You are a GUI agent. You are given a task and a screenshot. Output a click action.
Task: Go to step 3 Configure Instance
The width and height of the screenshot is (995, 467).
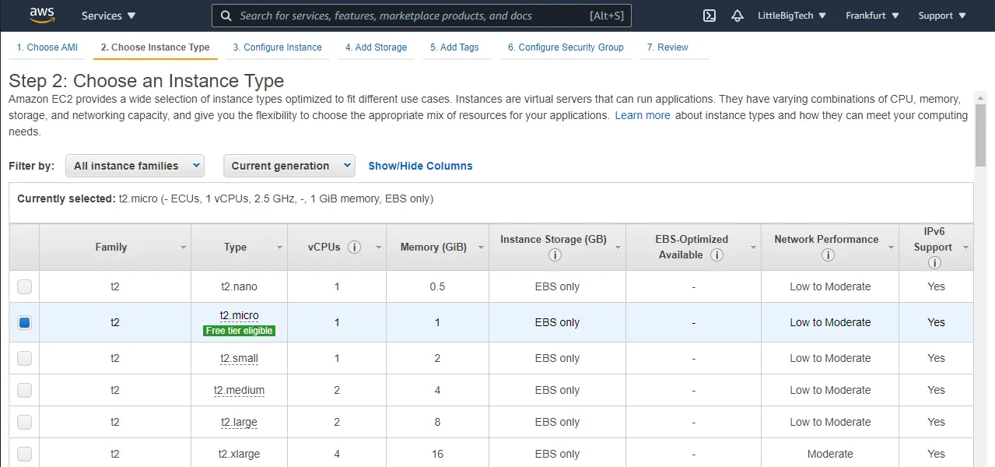click(277, 47)
